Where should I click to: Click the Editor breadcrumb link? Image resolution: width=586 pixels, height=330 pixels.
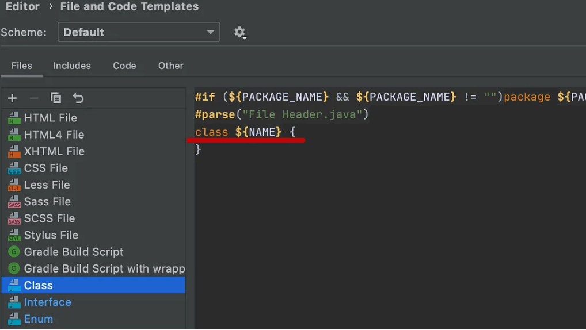pos(22,7)
